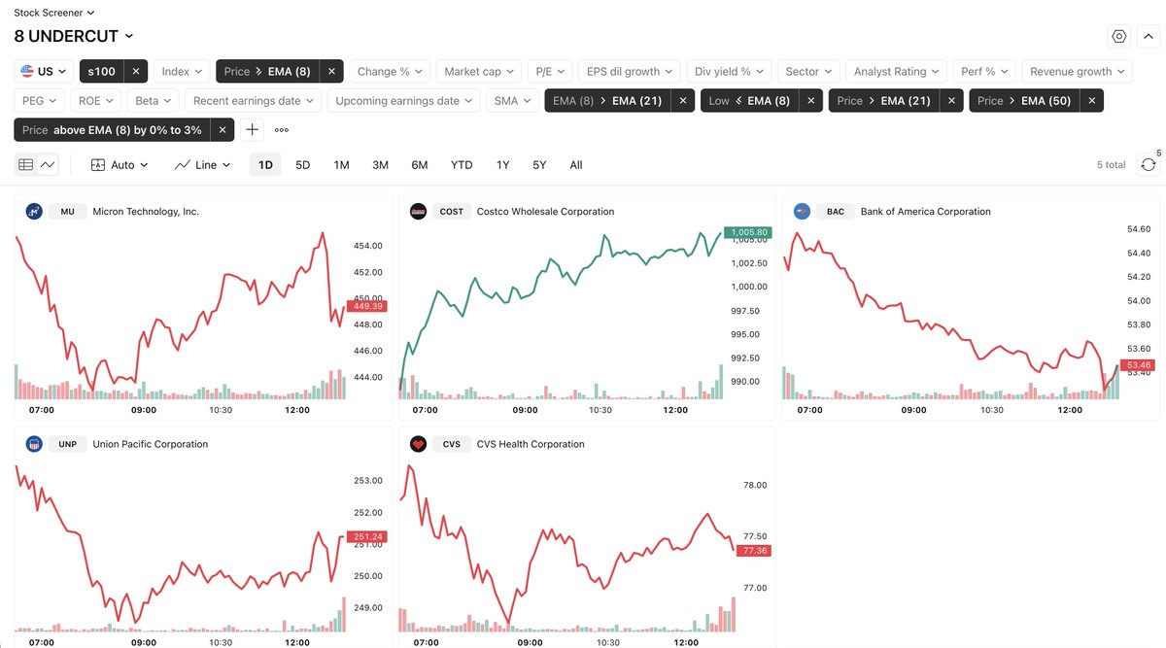
Task: Switch to the 1Y timeframe tab
Action: point(501,164)
